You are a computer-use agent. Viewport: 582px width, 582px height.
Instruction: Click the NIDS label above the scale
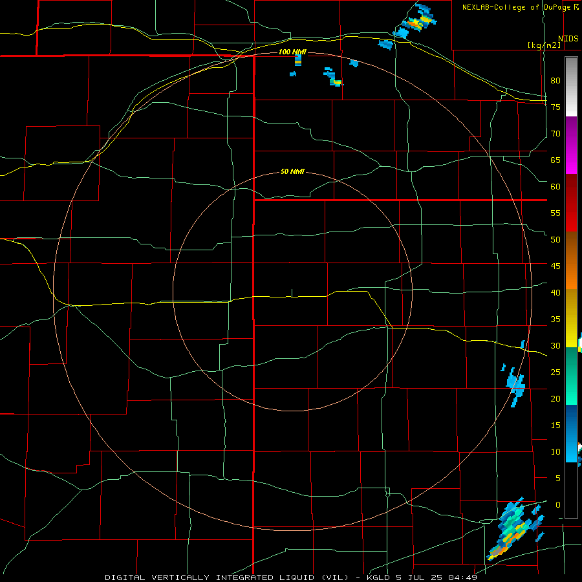pyautogui.click(x=568, y=39)
